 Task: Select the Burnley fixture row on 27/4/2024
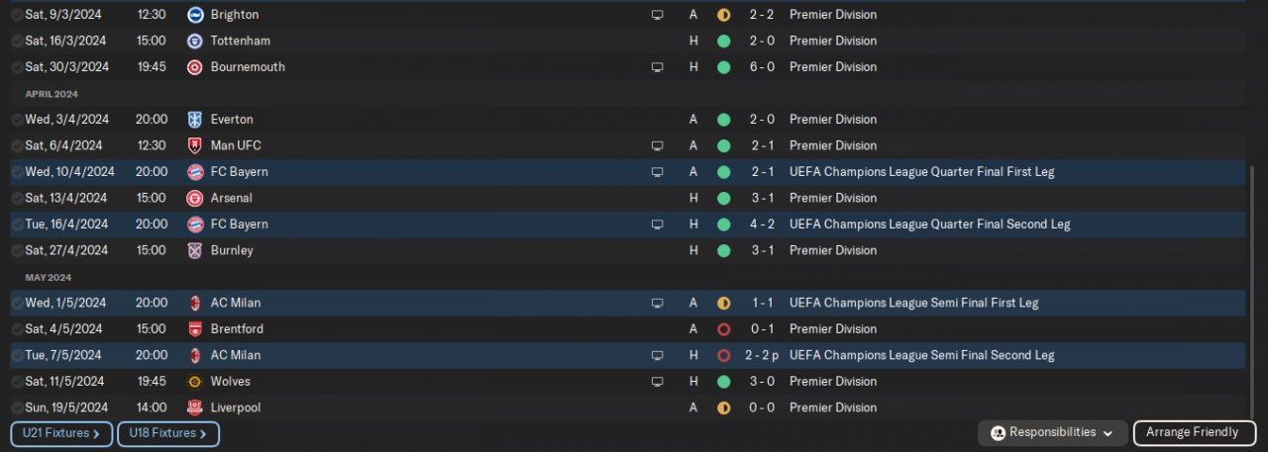click(x=495, y=250)
